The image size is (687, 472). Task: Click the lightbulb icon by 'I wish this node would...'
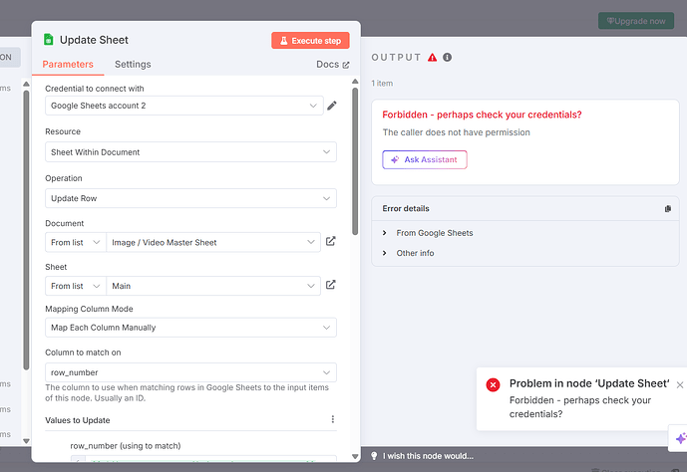(374, 456)
